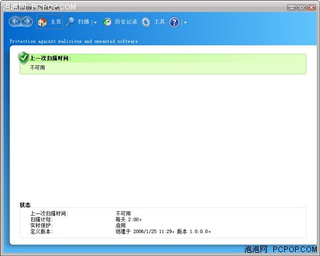This screenshot has width=320, height=256.
Task: Open help via the question mark icon
Action: coord(174,22)
